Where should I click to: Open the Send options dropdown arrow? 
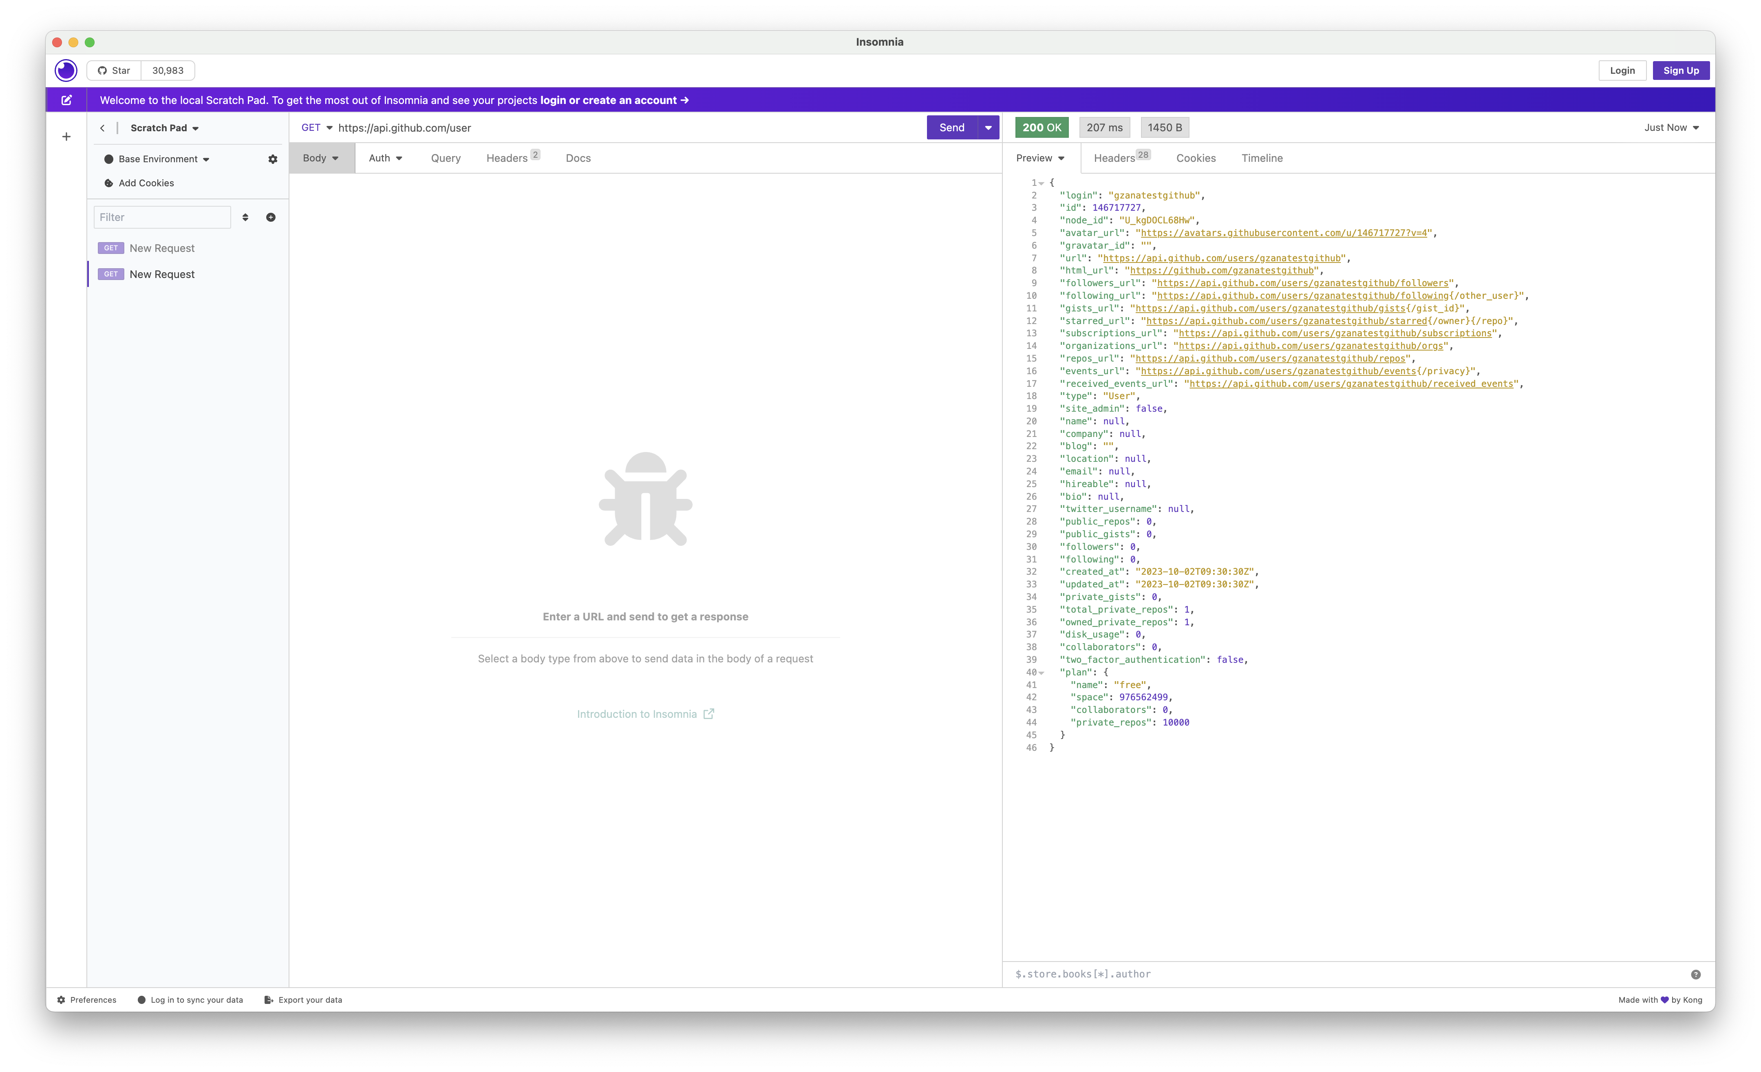click(x=989, y=127)
